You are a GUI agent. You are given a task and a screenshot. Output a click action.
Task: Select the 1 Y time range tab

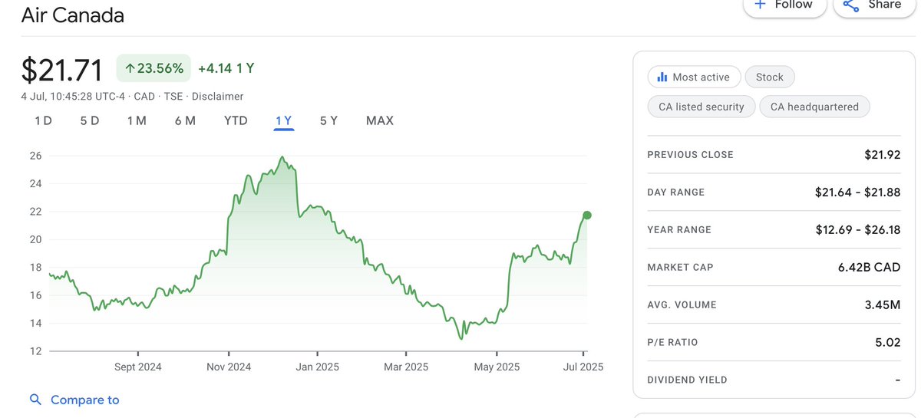[x=283, y=120]
